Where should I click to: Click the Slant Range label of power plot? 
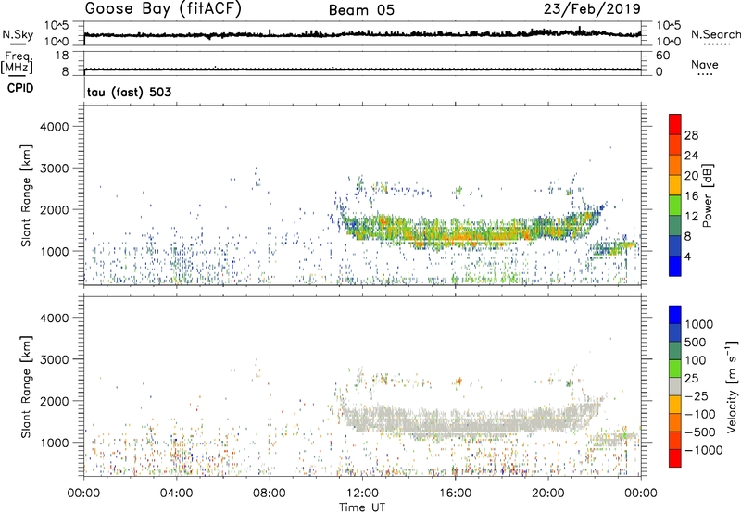[26, 195]
